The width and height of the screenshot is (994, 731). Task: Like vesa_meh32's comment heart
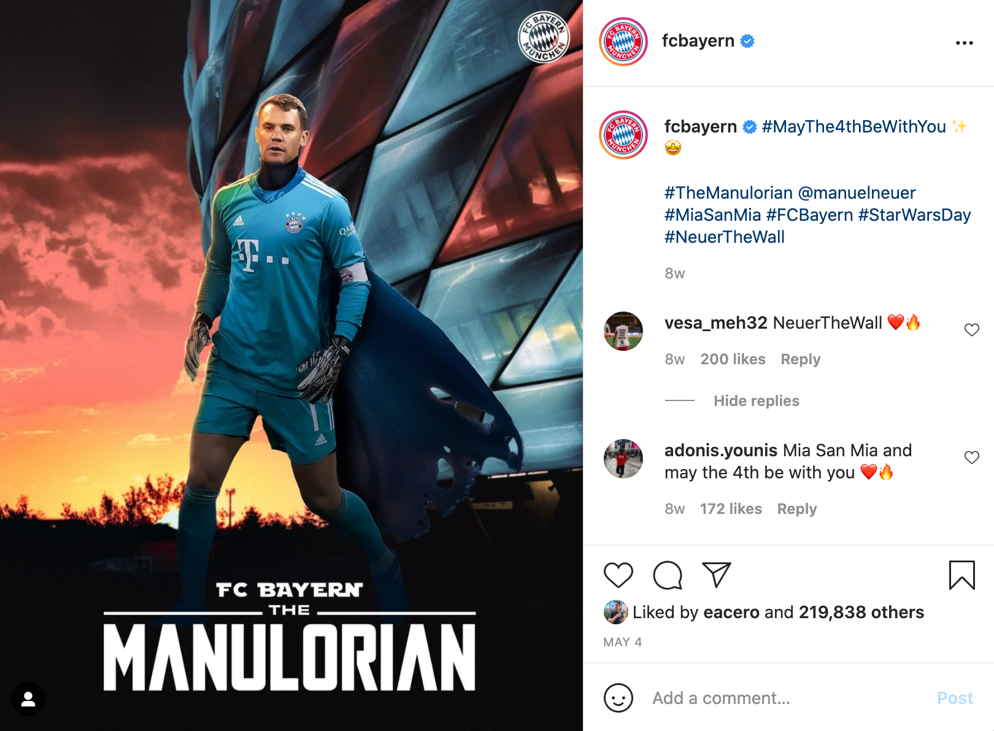pyautogui.click(x=972, y=330)
